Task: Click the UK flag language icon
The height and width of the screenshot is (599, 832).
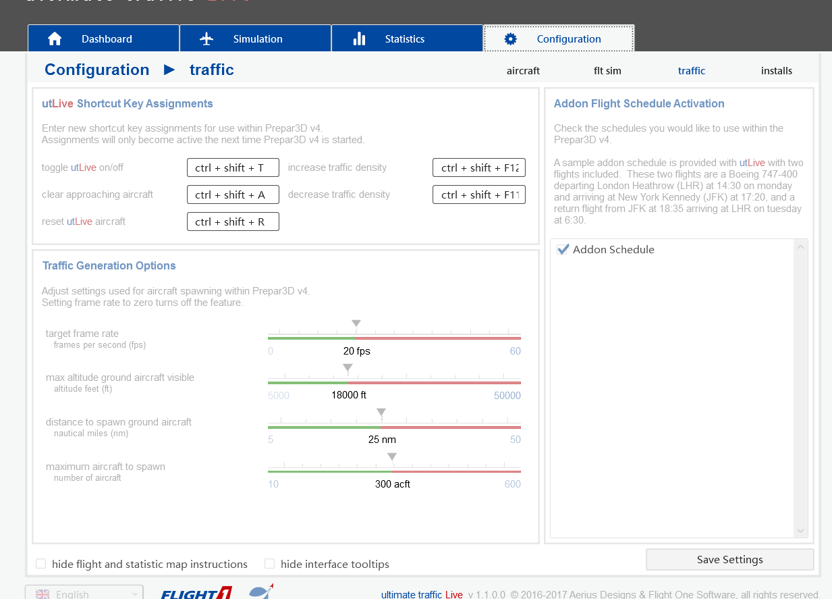Action: pyautogui.click(x=43, y=594)
